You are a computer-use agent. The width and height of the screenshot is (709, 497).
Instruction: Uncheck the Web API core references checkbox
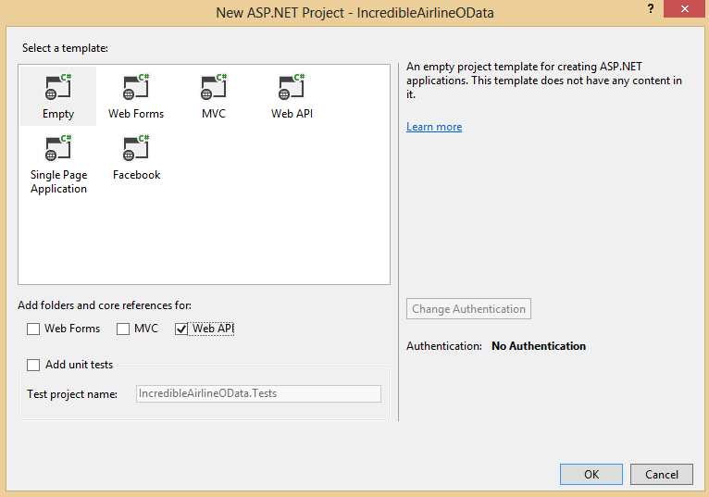(180, 329)
